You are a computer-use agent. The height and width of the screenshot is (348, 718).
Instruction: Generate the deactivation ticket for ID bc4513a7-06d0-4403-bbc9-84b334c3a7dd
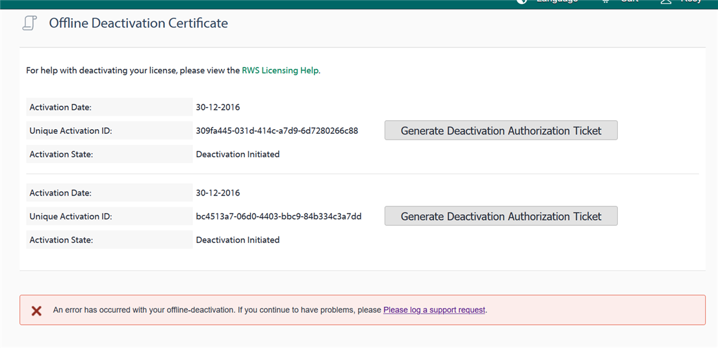coord(501,216)
